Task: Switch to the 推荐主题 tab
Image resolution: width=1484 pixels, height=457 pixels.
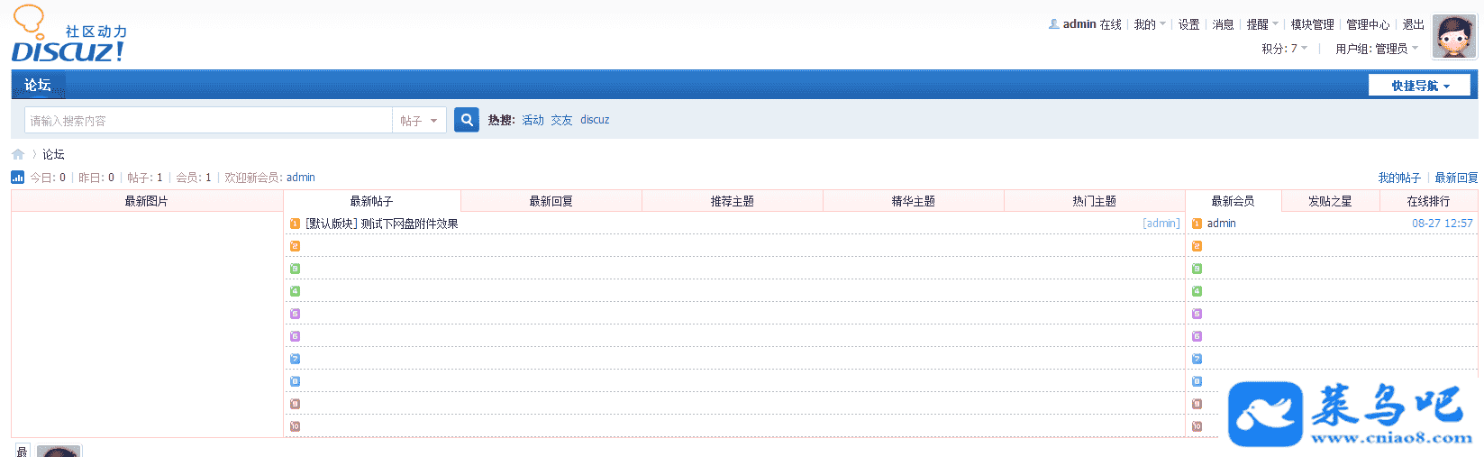Action: [x=733, y=201]
